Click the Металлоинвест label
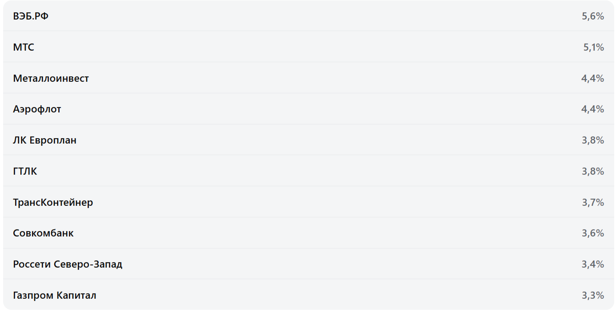 (51, 79)
